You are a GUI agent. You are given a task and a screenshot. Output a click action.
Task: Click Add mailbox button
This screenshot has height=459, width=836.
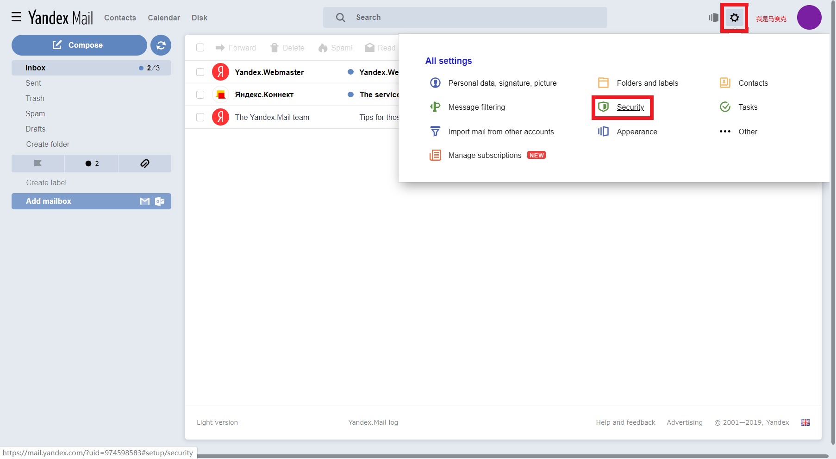tap(91, 201)
